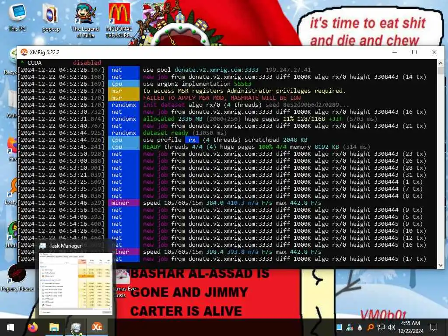This screenshot has width=448, height=336.
Task: Click XMRig scrollbar down arrow
Action: click(441, 266)
